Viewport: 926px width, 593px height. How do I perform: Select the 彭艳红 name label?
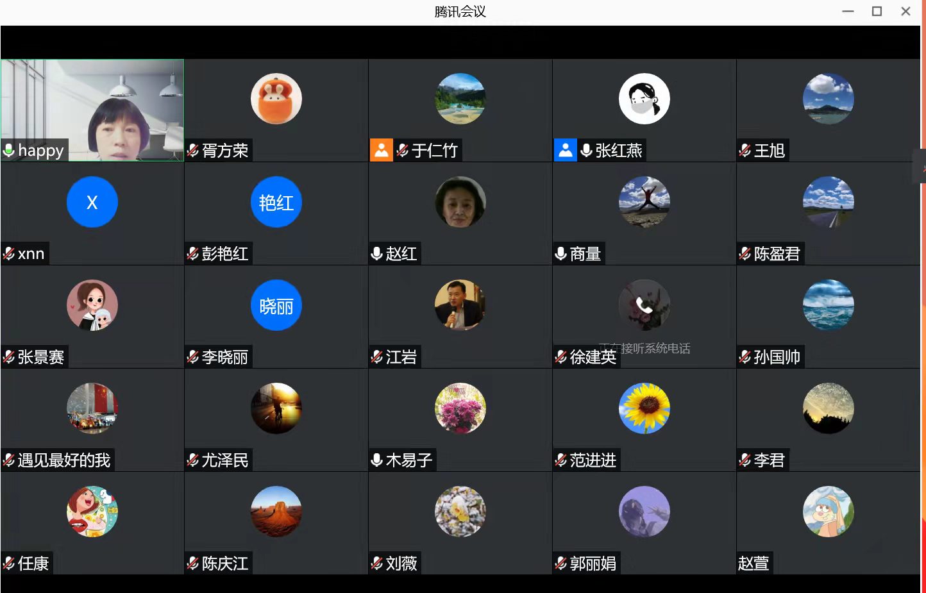point(224,254)
